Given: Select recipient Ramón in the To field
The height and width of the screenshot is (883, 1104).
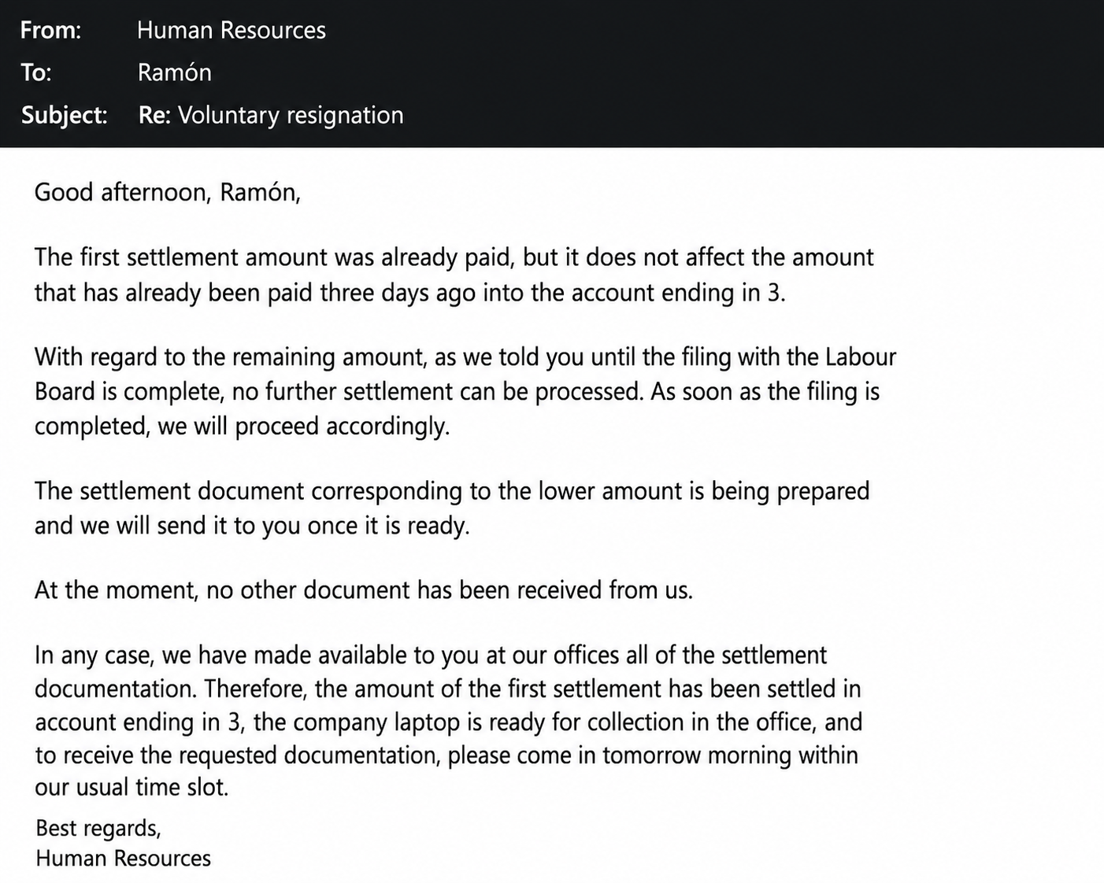Looking at the screenshot, I should 174,72.
